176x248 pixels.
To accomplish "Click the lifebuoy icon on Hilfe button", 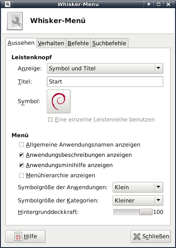I will (18, 236).
